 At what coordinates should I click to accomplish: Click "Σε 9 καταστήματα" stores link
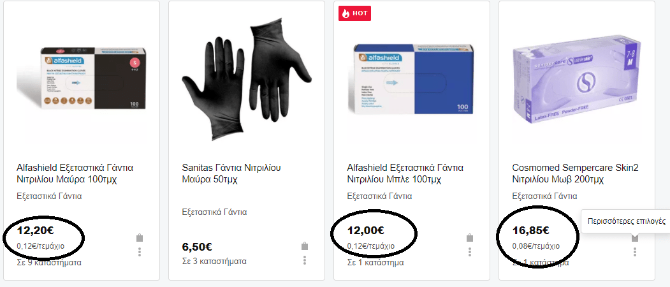click(x=49, y=262)
